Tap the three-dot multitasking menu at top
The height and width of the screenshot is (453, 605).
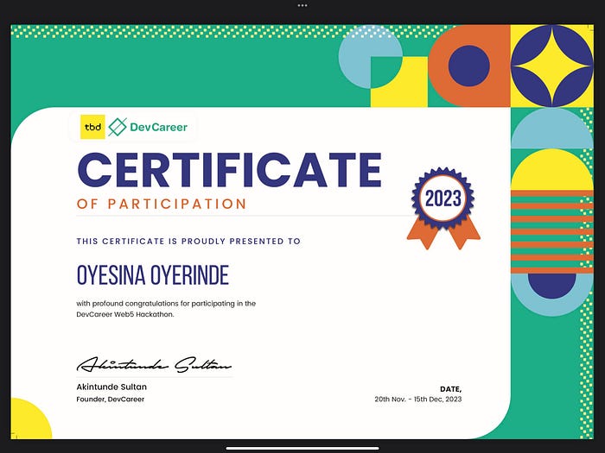302,5
